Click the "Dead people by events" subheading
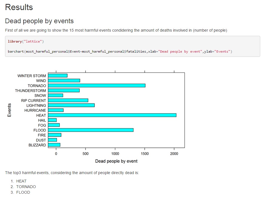The image size is (265, 199). [39, 21]
